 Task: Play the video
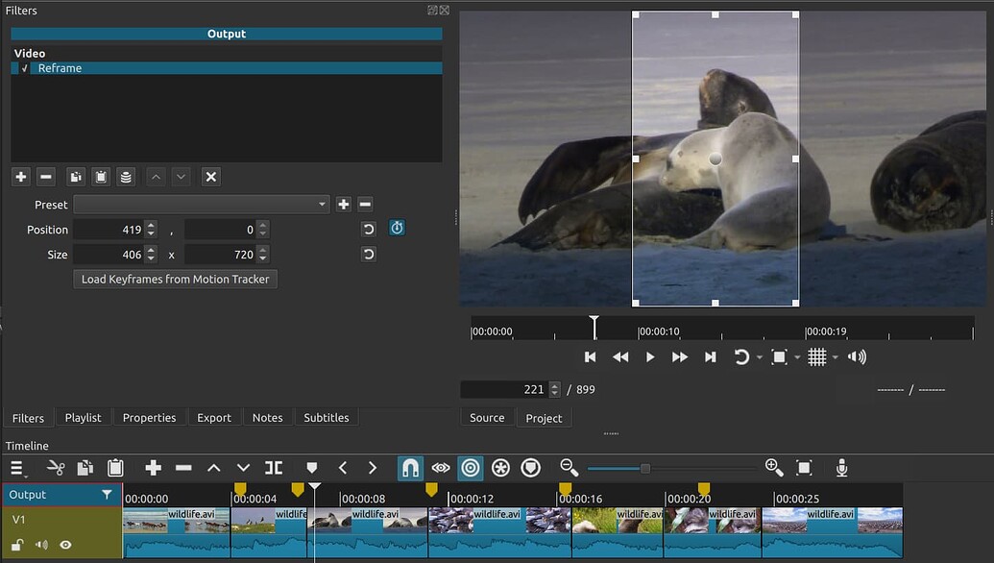(x=650, y=357)
